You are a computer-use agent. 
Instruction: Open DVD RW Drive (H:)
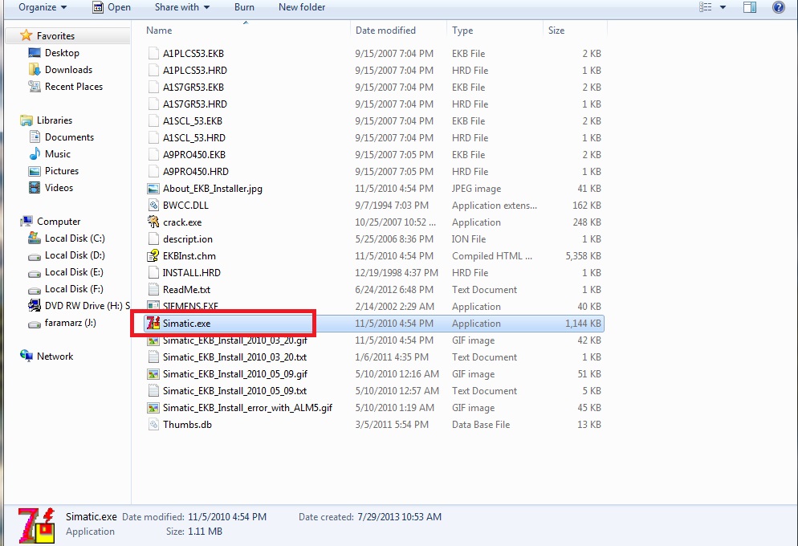[x=87, y=305]
